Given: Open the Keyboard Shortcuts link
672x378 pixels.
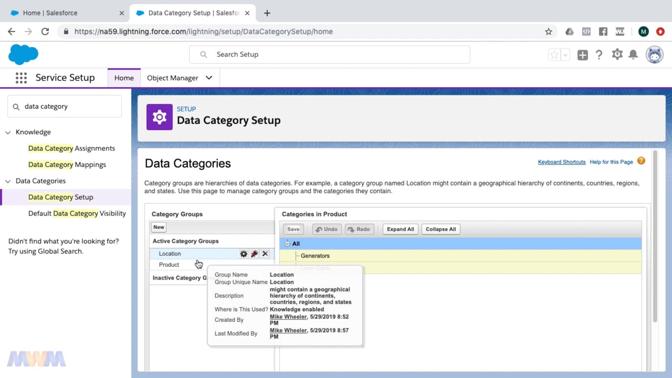Looking at the screenshot, I should (562, 162).
